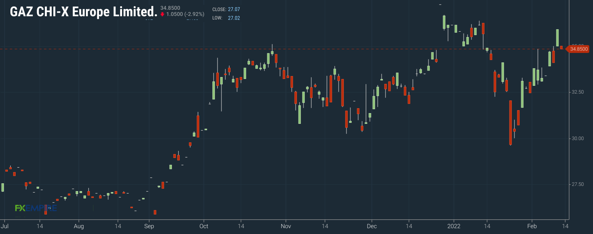This screenshot has height=234, width=593.
Task: Click the GAZ CHI-X Europe Limited title
Action: click(84, 12)
